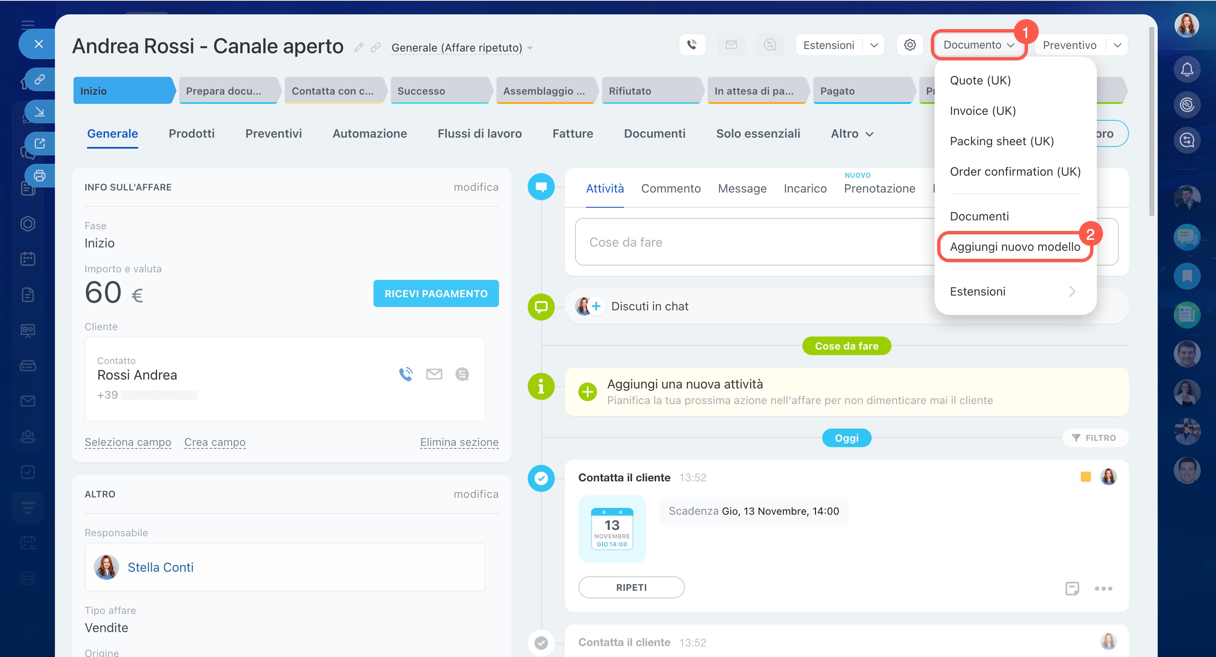This screenshot has height=657, width=1216.
Task: Click the RICEVI PAGAMENTO button
Action: click(436, 294)
